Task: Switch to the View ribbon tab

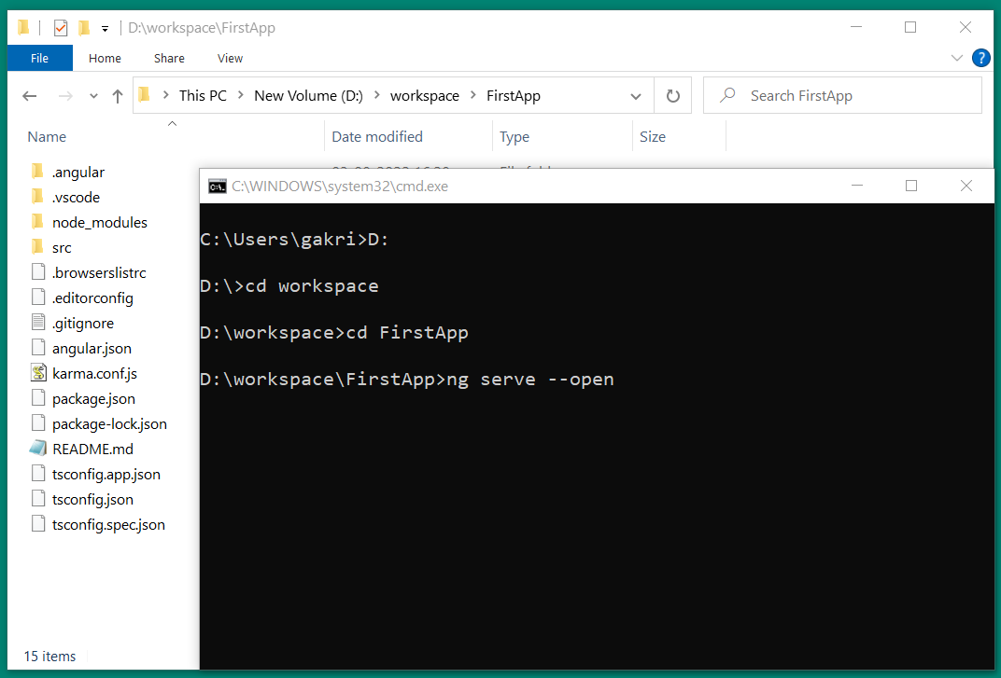Action: 230,58
